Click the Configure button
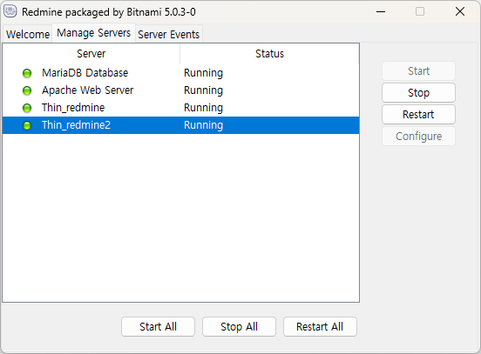Screen dimensions: 481x354 (x=418, y=137)
